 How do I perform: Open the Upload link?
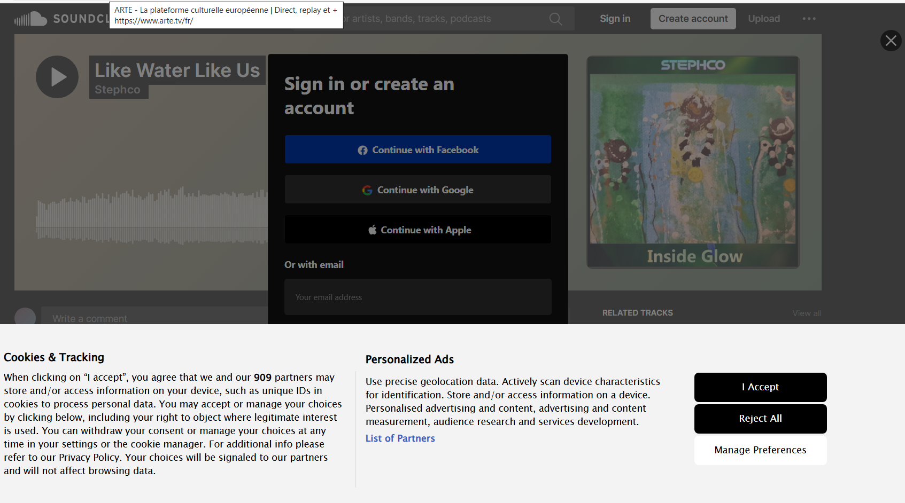click(764, 19)
